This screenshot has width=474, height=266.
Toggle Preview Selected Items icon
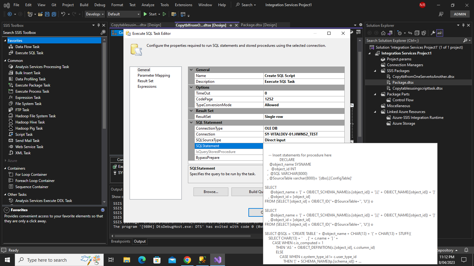pyautogui.click(x=440, y=33)
